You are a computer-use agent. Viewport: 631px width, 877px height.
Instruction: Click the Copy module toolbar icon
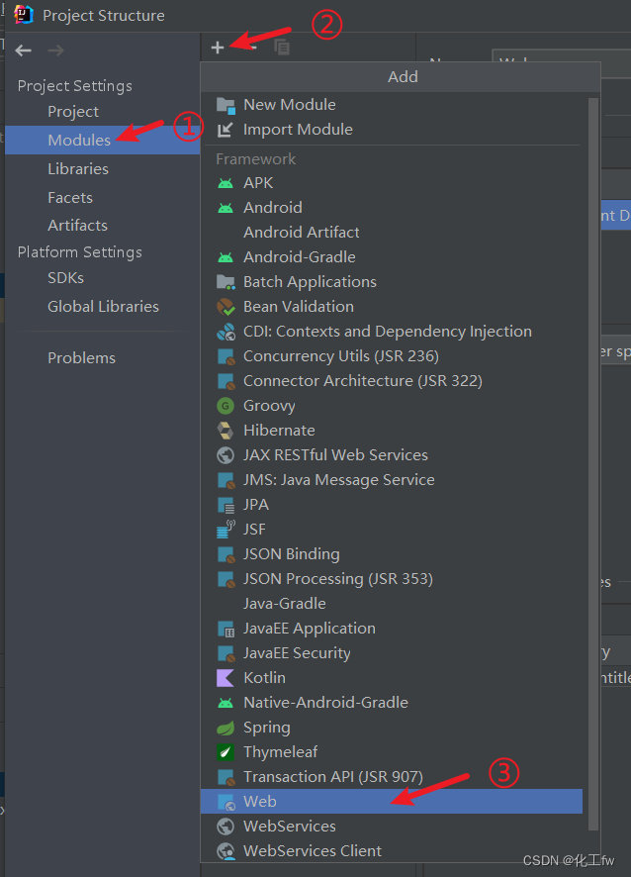click(282, 46)
